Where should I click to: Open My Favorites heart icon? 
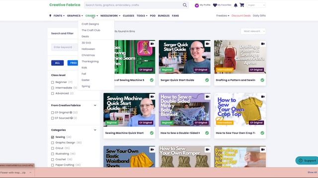[x=215, y=5]
